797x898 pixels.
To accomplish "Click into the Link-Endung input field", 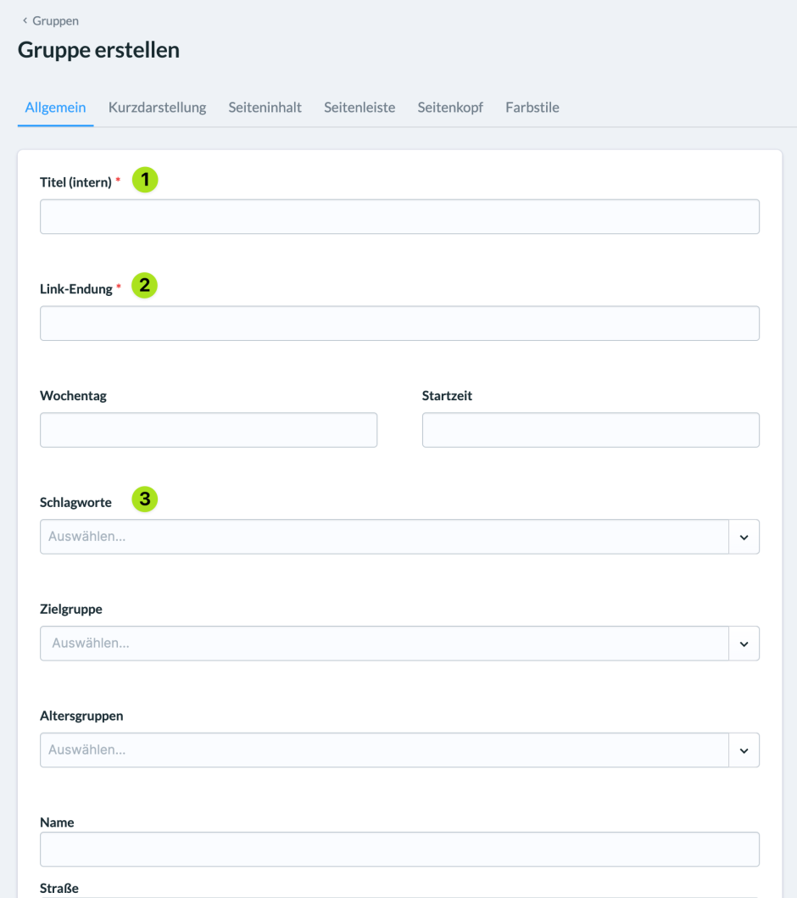I will [x=399, y=324].
